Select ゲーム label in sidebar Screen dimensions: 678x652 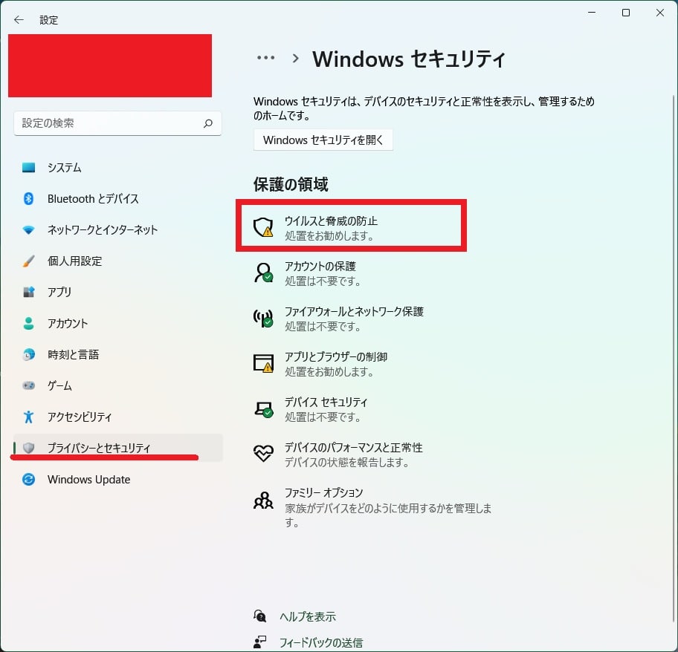click(x=59, y=385)
